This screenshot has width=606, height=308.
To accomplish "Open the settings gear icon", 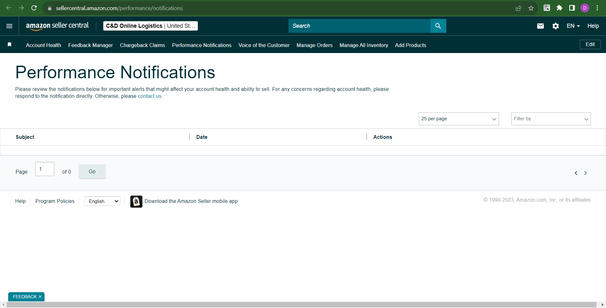I will (x=556, y=26).
